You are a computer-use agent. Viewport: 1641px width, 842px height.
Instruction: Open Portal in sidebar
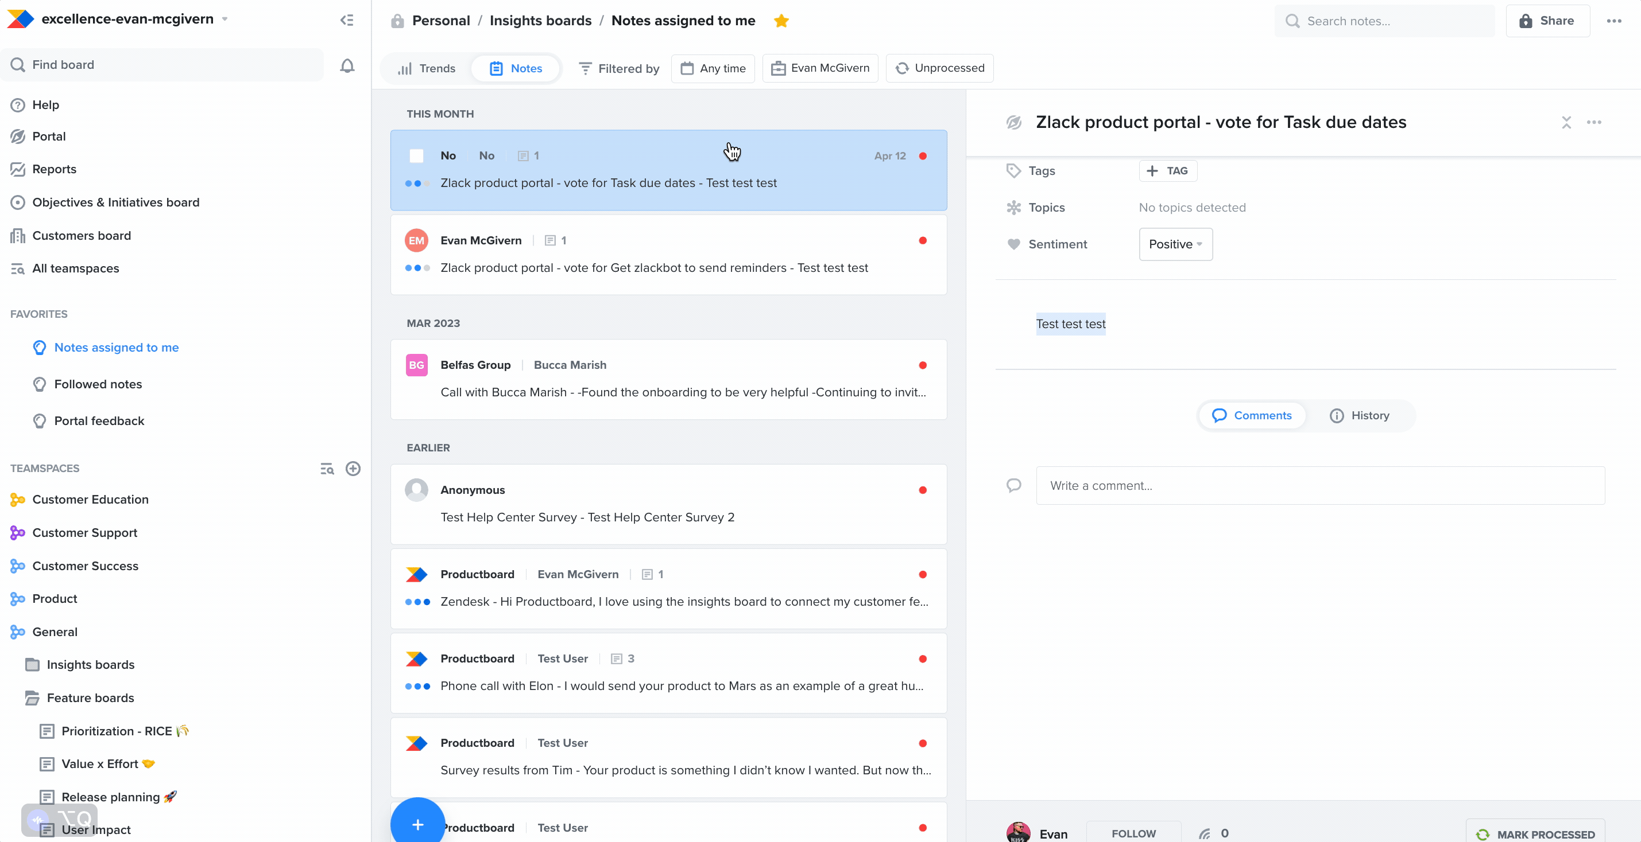click(49, 137)
